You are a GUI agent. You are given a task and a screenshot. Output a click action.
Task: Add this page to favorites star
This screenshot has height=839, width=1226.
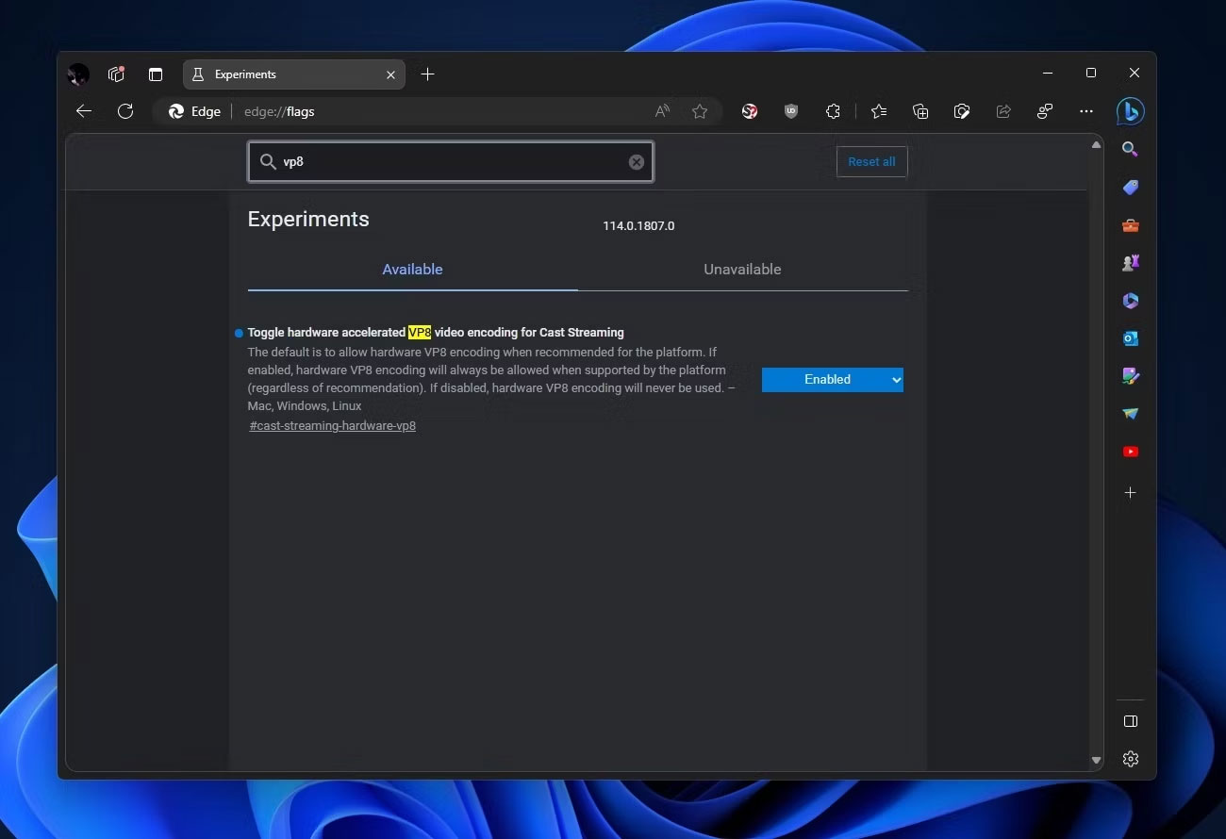tap(700, 111)
